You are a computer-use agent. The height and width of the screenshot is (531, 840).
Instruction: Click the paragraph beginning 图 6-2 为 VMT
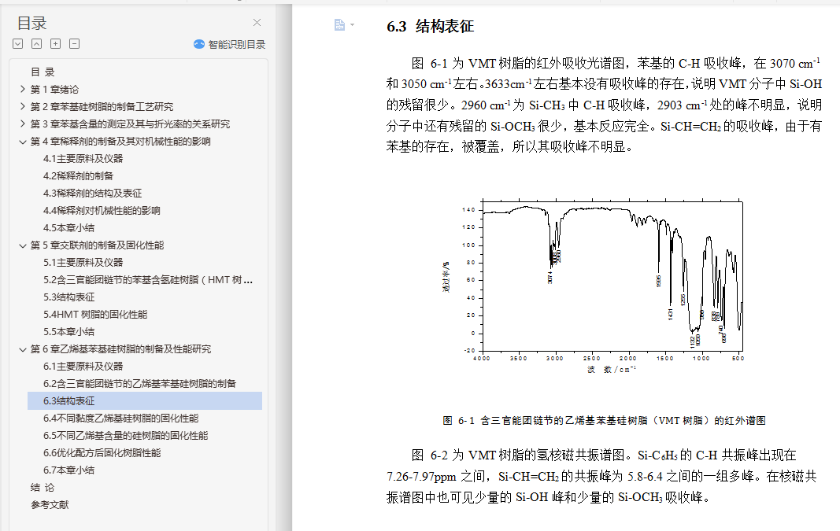click(x=601, y=476)
